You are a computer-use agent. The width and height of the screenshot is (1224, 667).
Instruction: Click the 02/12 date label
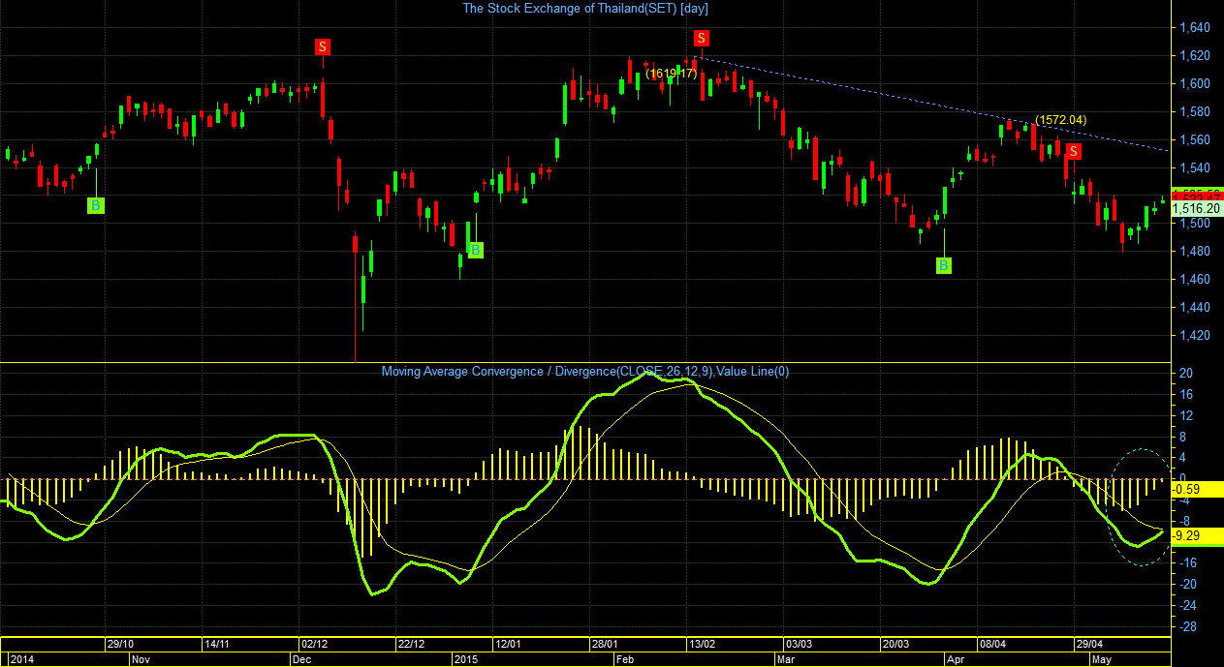pos(314,644)
